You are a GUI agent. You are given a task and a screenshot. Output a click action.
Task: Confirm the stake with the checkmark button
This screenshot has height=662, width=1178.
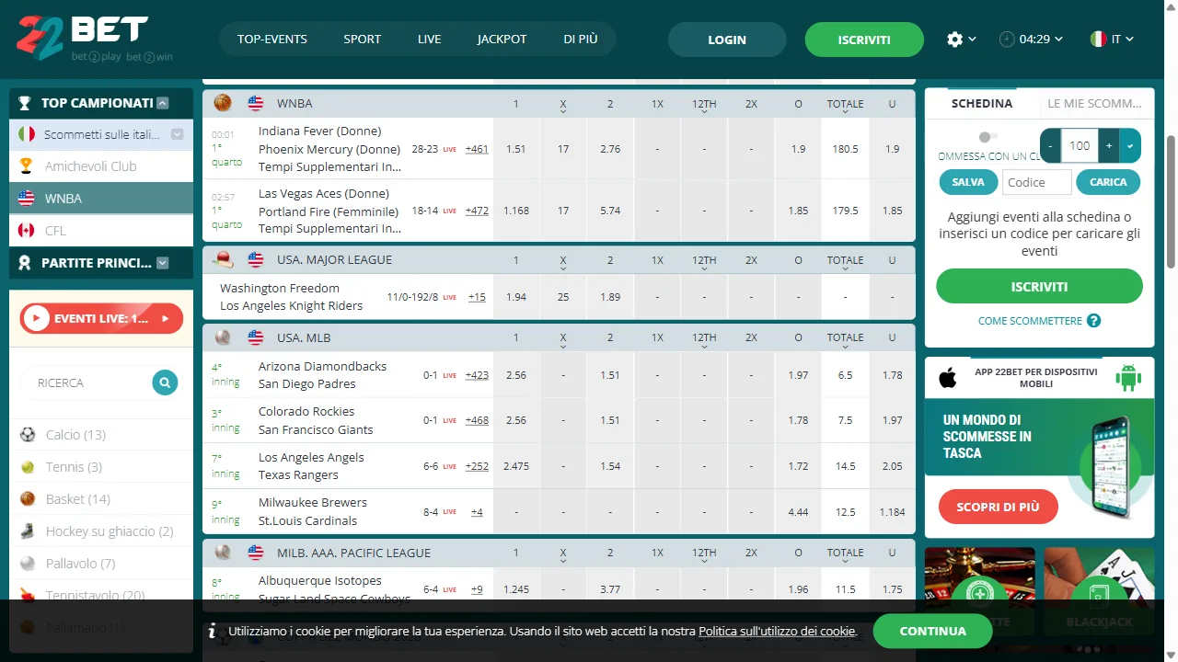pos(1130,145)
